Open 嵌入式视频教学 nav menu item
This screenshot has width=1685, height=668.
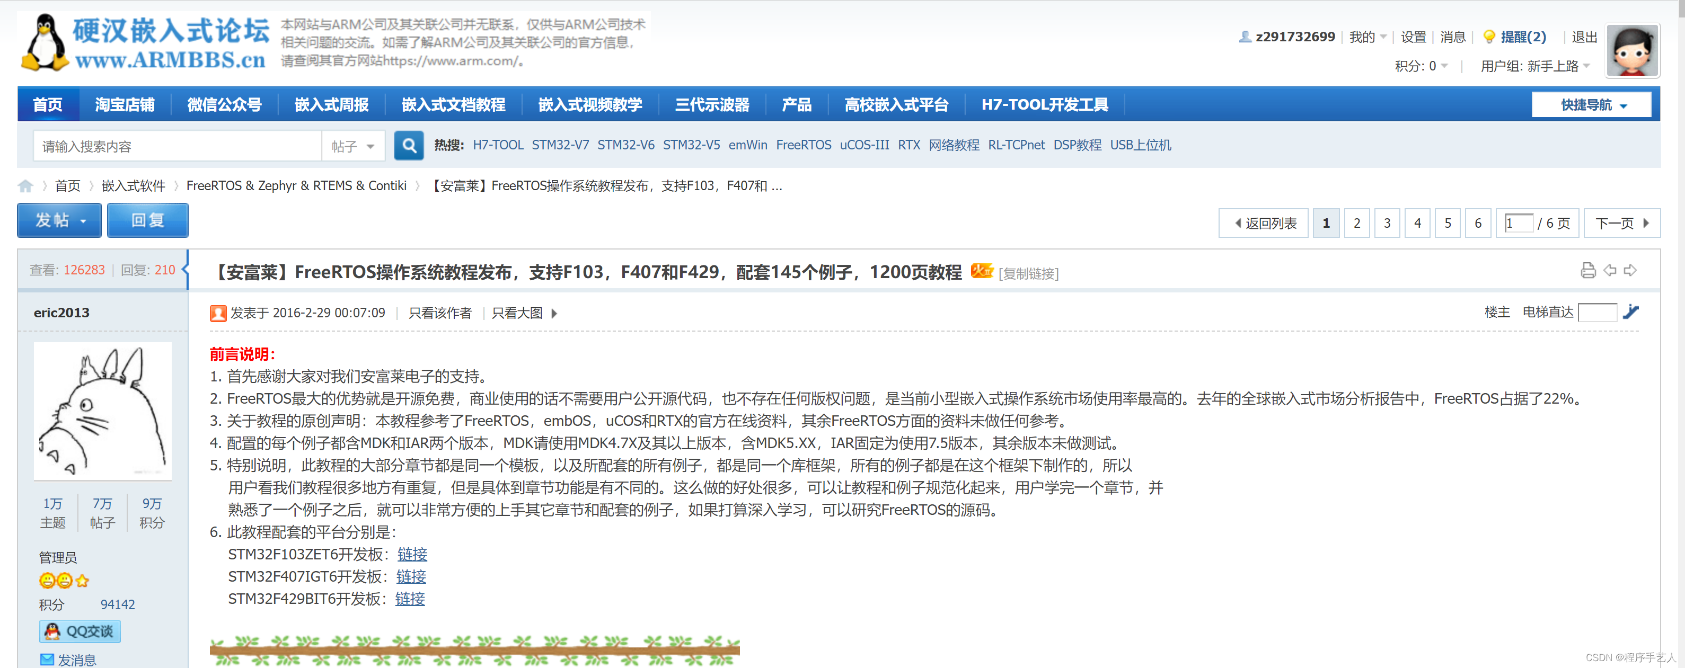tap(589, 104)
